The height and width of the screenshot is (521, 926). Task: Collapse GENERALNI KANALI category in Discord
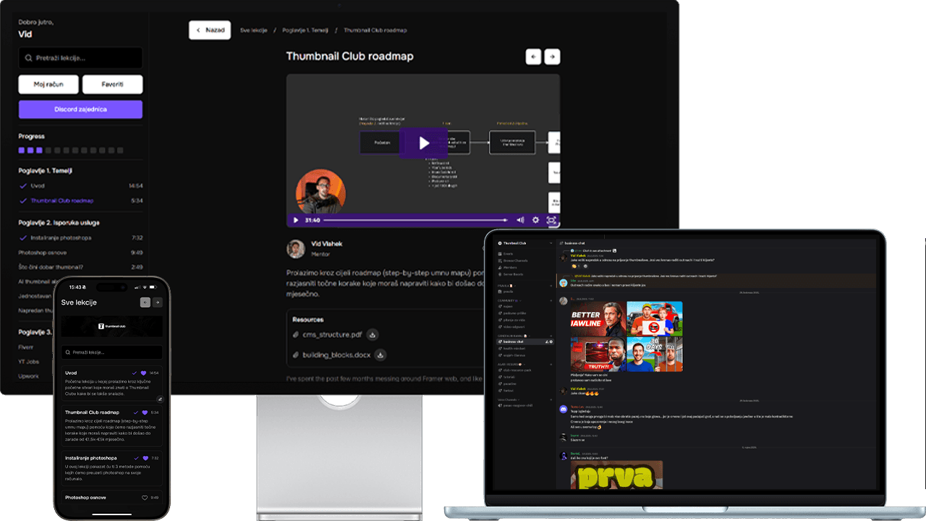coord(515,336)
